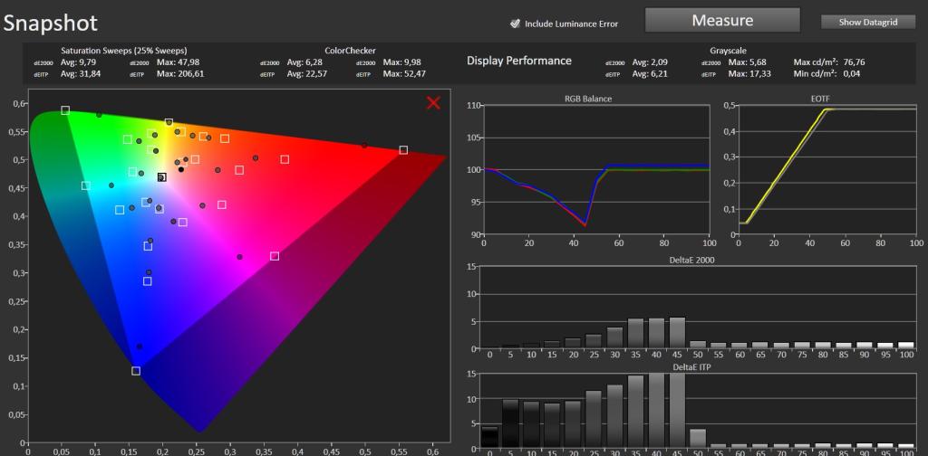Screen dimensions: 928x456
Task: Select Grayscale 'Max: 5,68' value
Action: (x=748, y=62)
